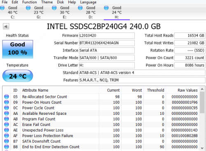
Task: Click status orb for End to End Error
Action: tap(7, 147)
